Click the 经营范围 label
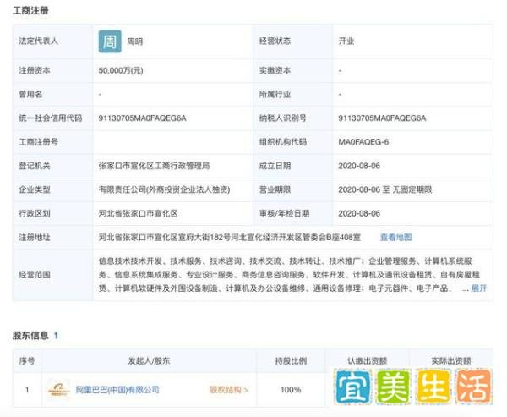This screenshot has width=507, height=417. coord(35,275)
